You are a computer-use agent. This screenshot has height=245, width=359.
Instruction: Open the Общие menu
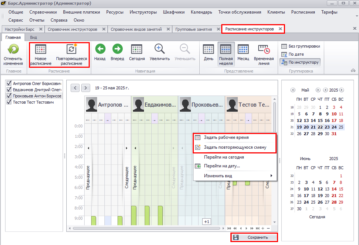(x=16, y=12)
